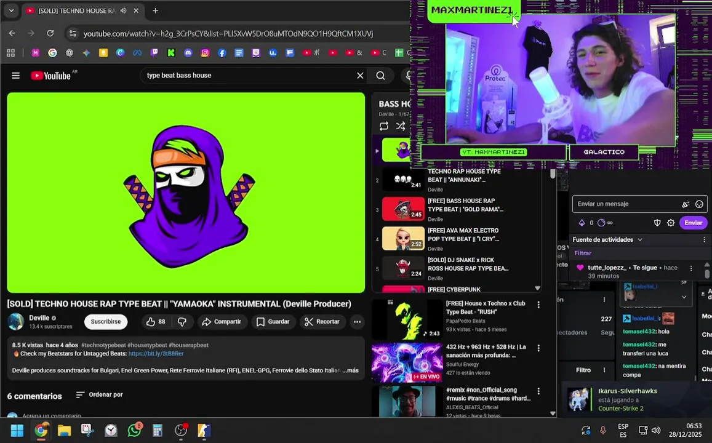Open more actions menu beside Recortar
This screenshot has height=443, width=712.
click(x=358, y=321)
